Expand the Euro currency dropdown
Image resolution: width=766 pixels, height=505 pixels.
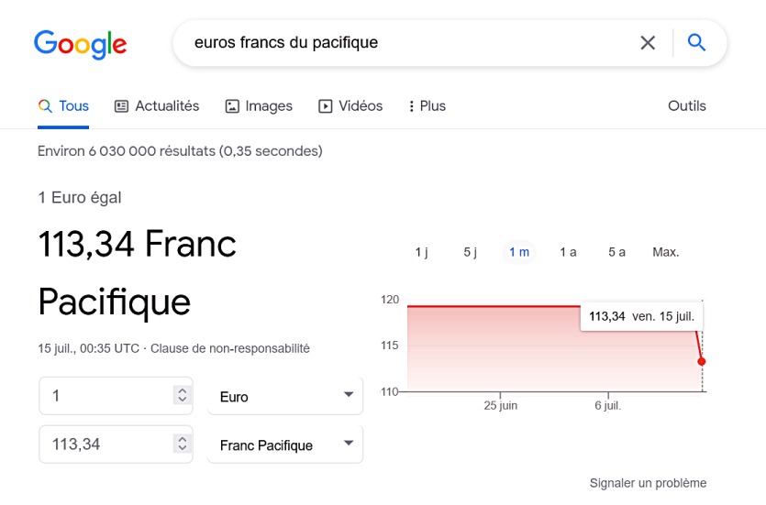285,396
